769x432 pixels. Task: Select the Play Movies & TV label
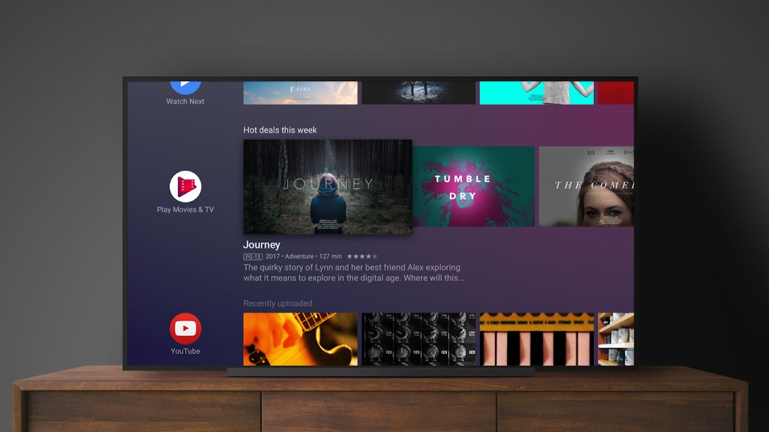(185, 209)
